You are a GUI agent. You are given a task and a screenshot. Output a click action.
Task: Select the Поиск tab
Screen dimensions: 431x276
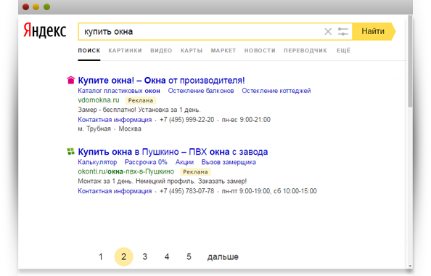(89, 51)
